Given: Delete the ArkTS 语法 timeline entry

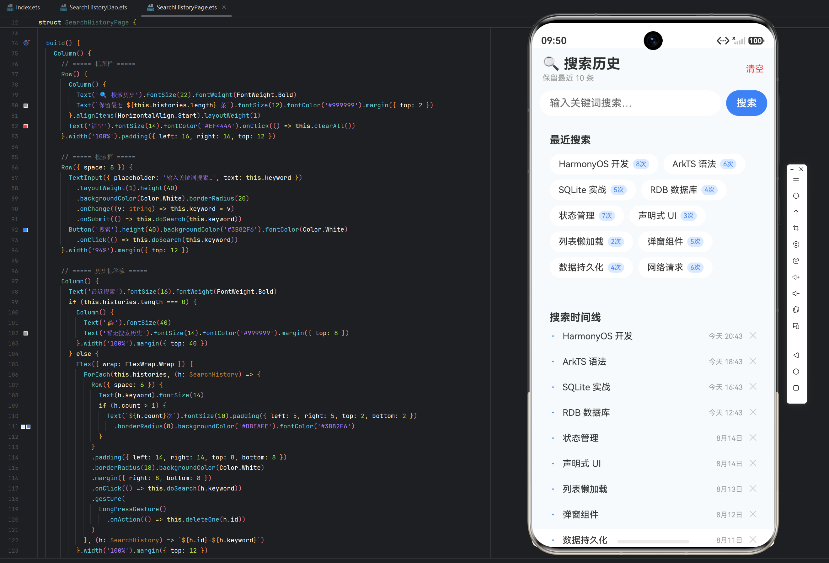Looking at the screenshot, I should click(x=753, y=362).
